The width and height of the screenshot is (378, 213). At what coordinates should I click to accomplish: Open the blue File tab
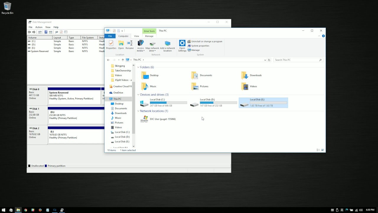coord(110,36)
